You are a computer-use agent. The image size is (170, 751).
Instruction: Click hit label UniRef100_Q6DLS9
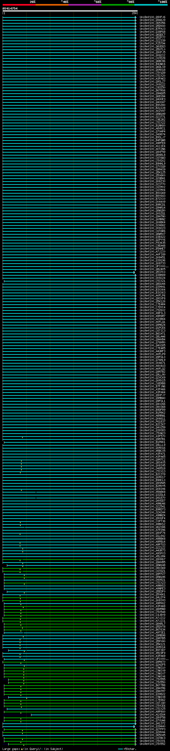(x=152, y=67)
